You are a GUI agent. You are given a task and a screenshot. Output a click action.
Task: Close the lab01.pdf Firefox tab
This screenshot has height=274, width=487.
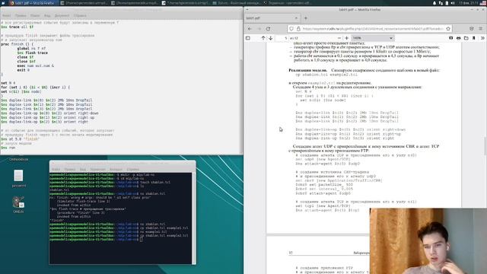pyautogui.click(x=296, y=18)
